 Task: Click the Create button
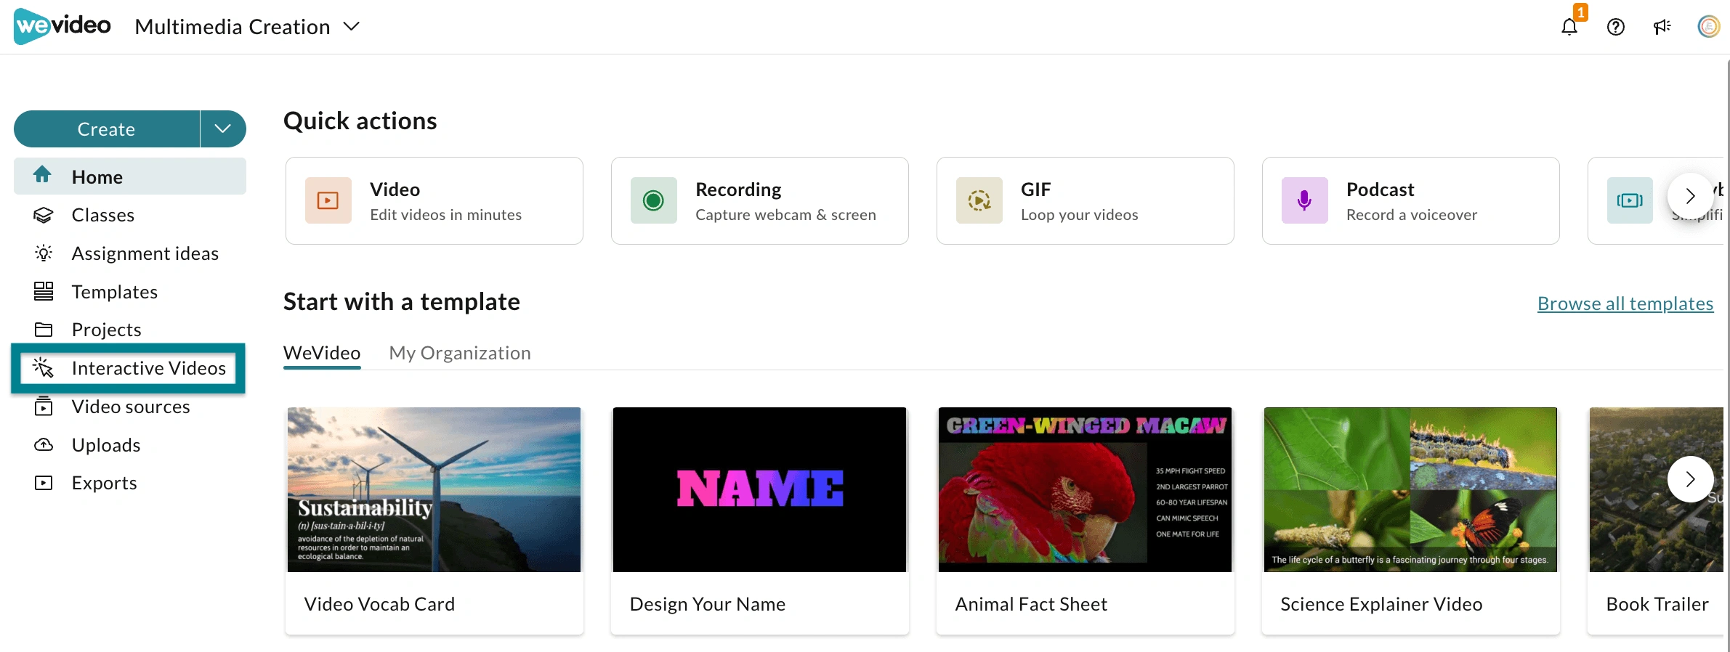coord(107,129)
